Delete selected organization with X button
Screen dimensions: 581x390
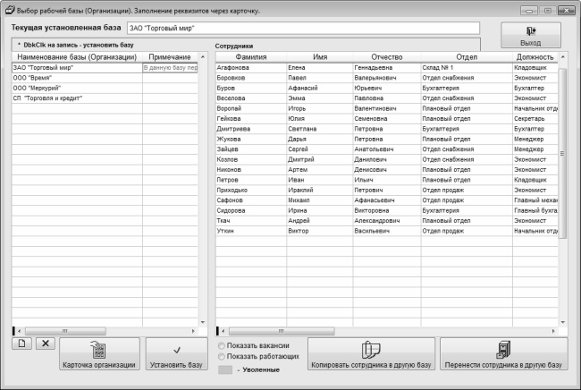[45, 343]
